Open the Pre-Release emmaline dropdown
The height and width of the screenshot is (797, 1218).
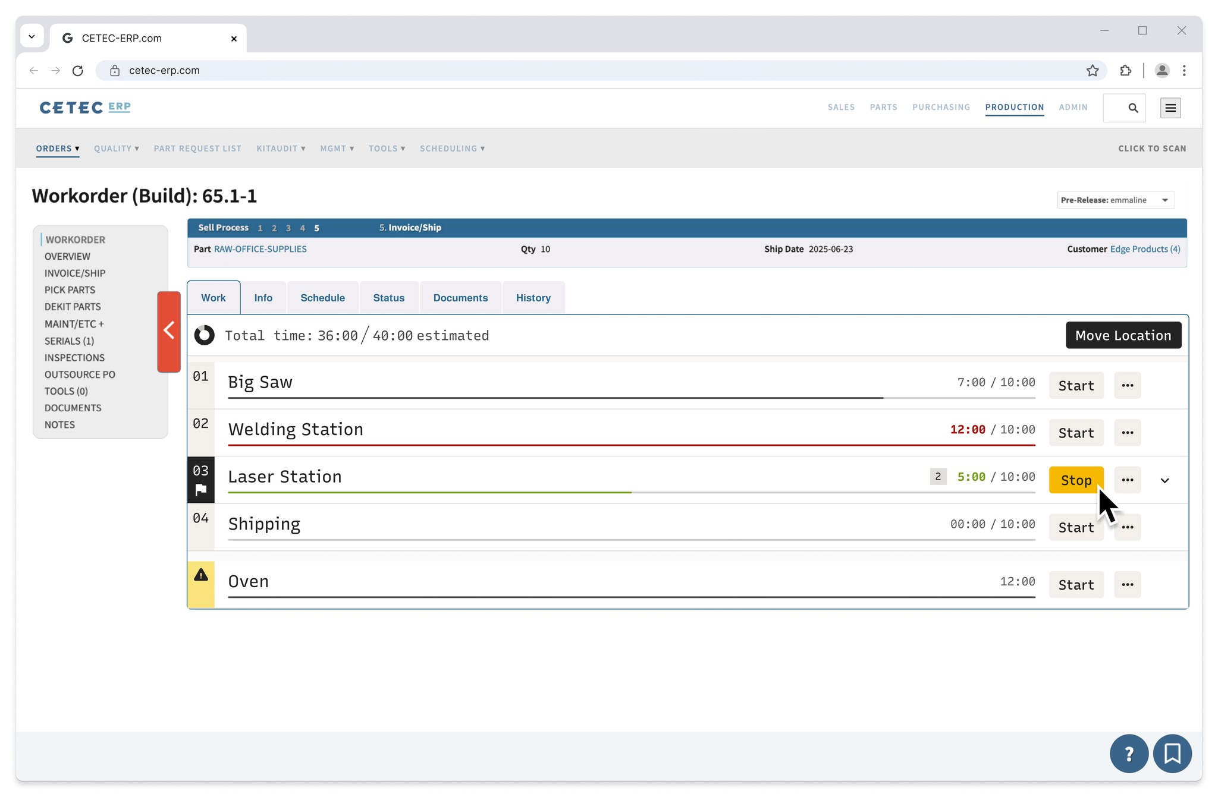tap(1115, 200)
